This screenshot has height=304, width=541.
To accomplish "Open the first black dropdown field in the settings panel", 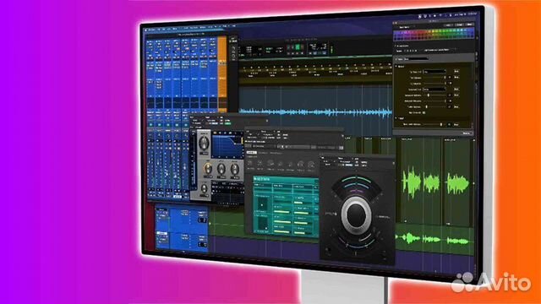I will tap(434, 72).
